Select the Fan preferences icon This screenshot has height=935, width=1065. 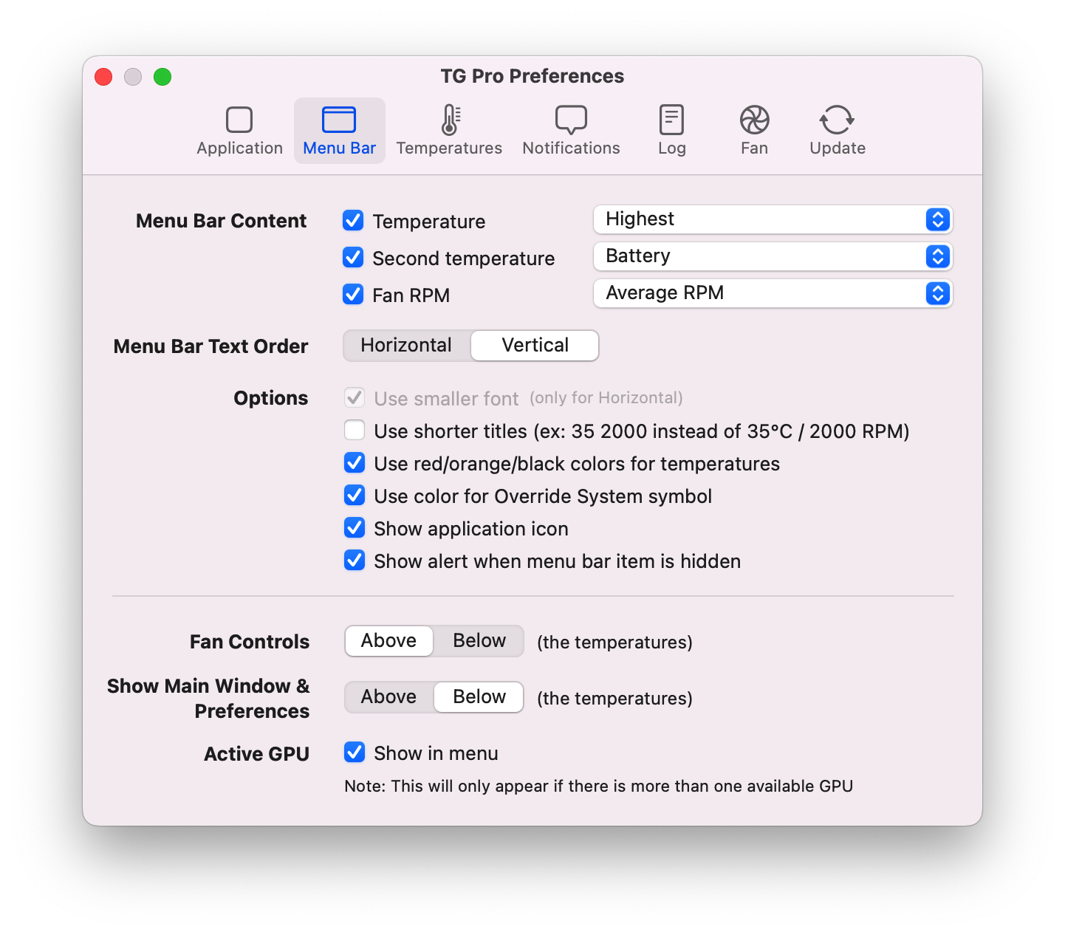pos(753,120)
